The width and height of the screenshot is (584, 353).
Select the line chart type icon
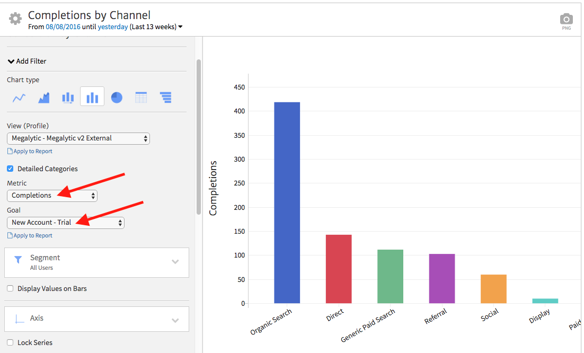point(19,98)
